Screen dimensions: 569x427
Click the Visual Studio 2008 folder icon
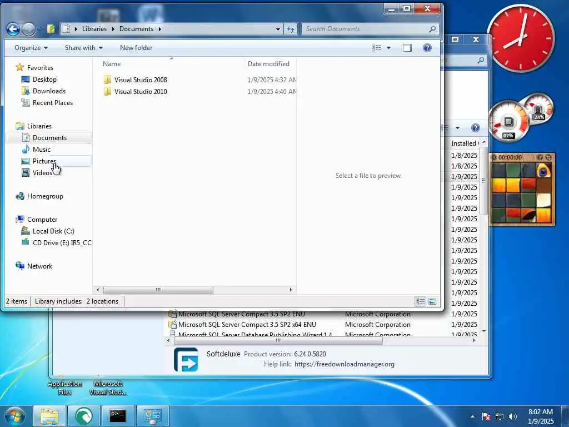107,80
